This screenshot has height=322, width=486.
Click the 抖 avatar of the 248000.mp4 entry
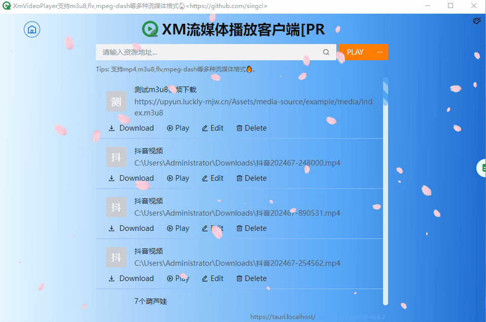pyautogui.click(x=116, y=157)
